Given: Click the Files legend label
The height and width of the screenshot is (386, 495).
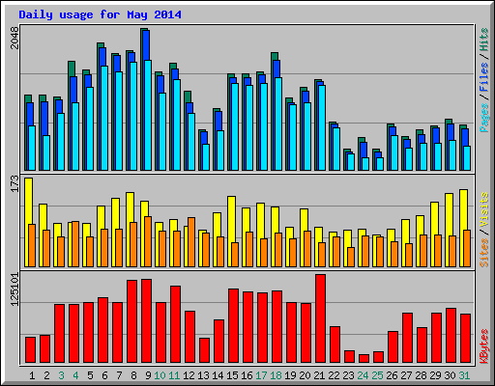Looking at the screenshot, I should [x=484, y=77].
